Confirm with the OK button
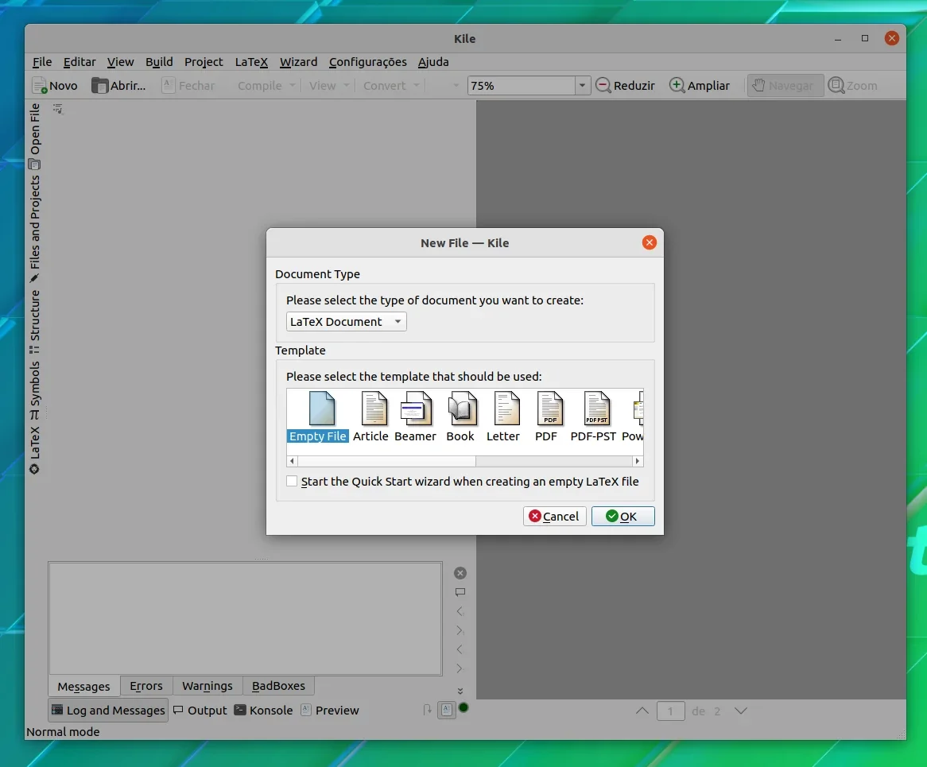Viewport: 927px width, 767px height. click(623, 517)
